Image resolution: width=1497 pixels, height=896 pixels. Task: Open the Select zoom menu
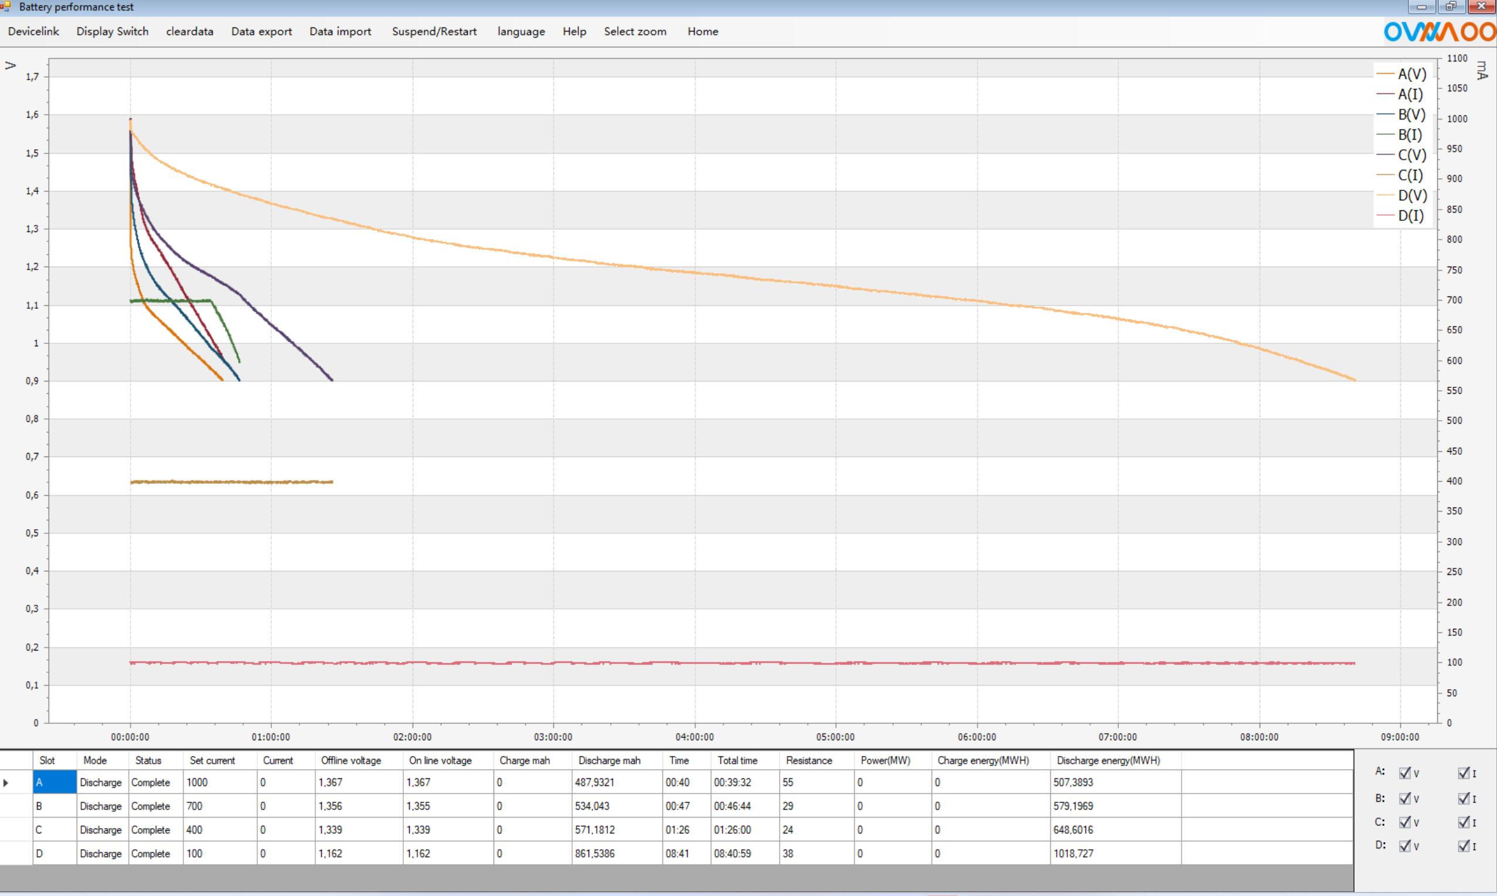coord(635,32)
